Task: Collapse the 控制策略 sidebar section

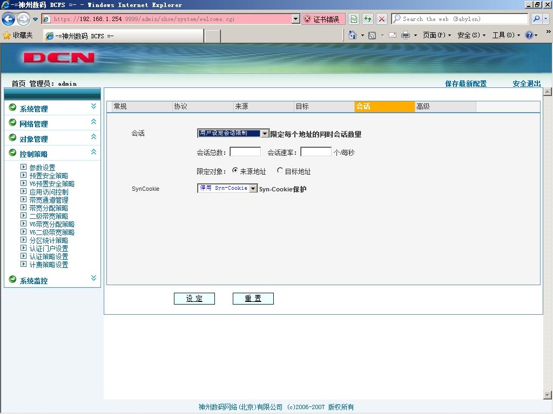Action: pos(93,151)
